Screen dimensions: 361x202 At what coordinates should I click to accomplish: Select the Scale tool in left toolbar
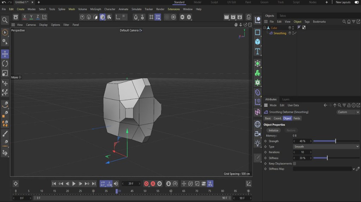pos(5,73)
